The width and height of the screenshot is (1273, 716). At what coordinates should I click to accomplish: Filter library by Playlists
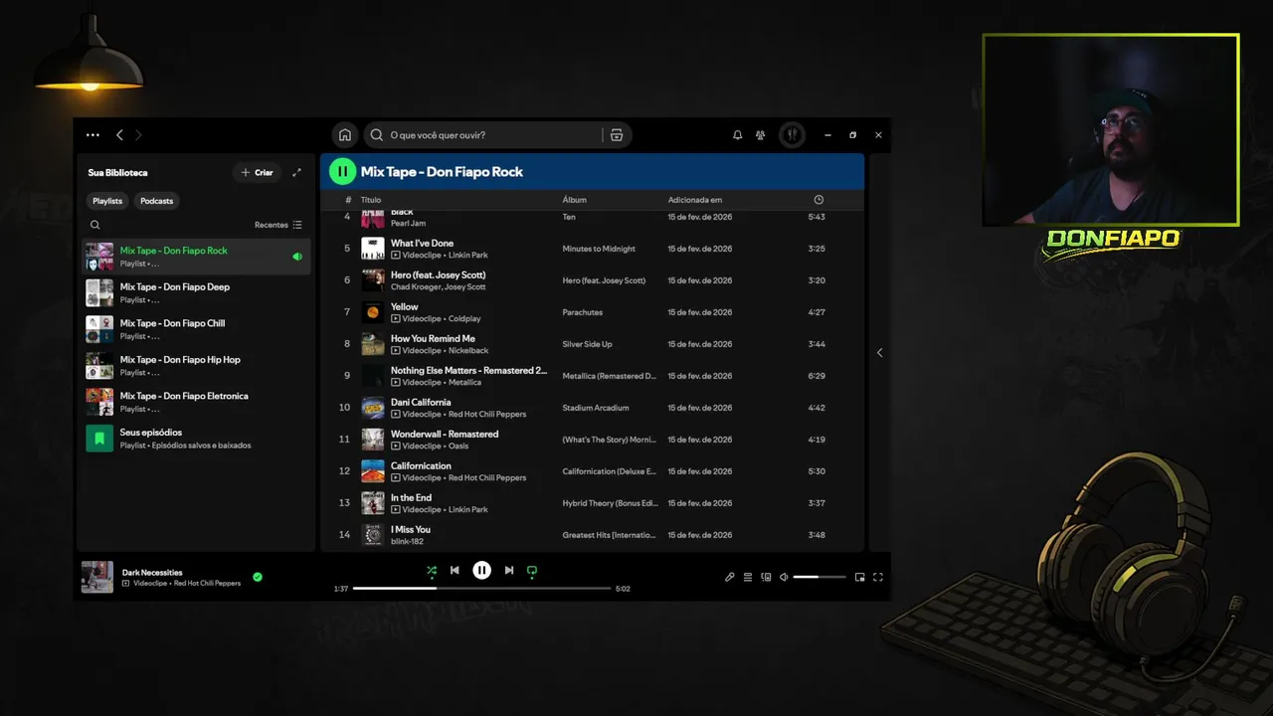tap(107, 201)
